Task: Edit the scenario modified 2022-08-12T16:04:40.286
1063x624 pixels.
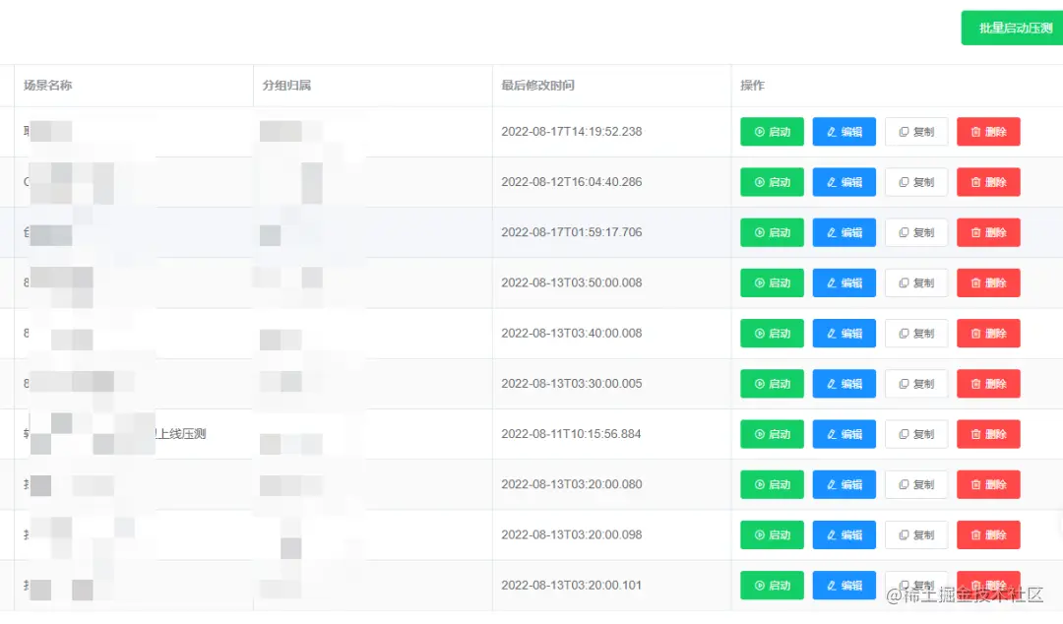Action: coord(844,182)
